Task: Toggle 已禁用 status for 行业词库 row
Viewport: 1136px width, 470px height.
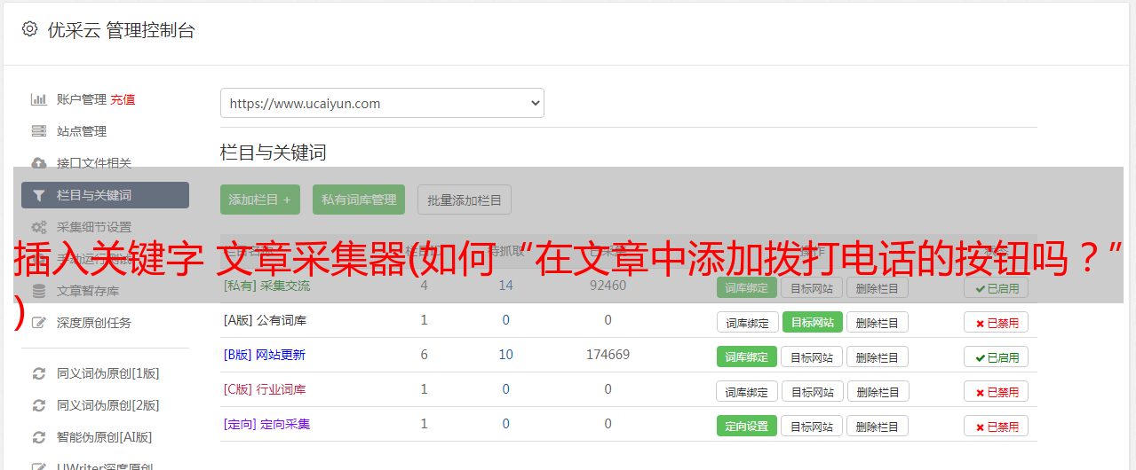Action: point(996,392)
